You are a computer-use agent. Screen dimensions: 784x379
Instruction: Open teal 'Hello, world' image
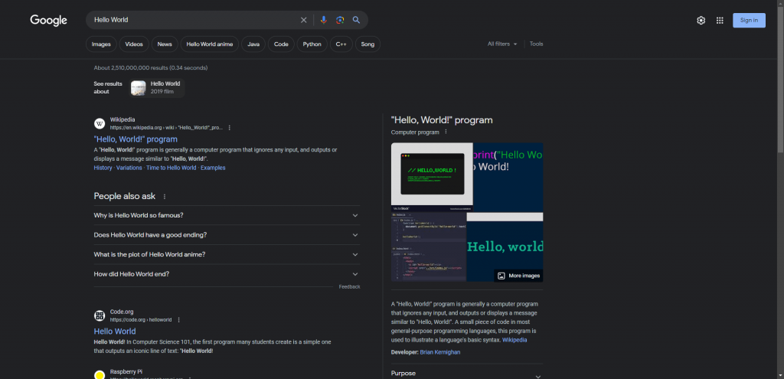click(505, 246)
